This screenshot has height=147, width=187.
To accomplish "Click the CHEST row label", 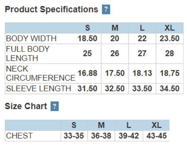I will pos(19,136).
